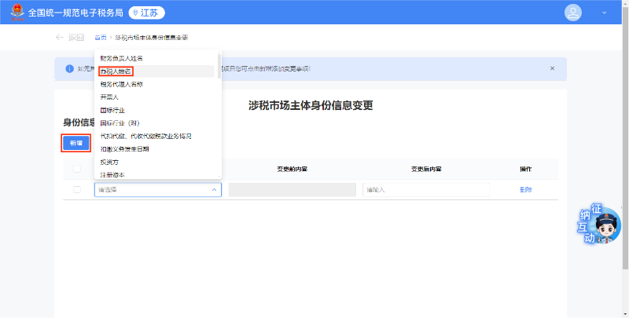Click the user avatar icon
The image size is (629, 318).
pyautogui.click(x=573, y=13)
